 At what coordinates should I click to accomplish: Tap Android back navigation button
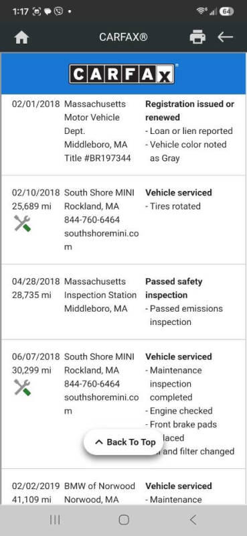coord(193,520)
